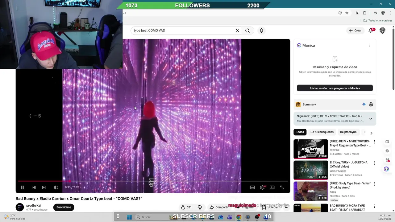The height and width of the screenshot is (222, 395).
Task: Run the search with the magnifier button
Action: (x=247, y=31)
